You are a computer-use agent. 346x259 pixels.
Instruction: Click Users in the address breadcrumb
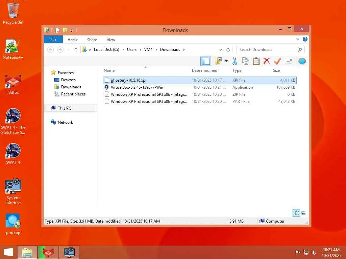pyautogui.click(x=132, y=50)
